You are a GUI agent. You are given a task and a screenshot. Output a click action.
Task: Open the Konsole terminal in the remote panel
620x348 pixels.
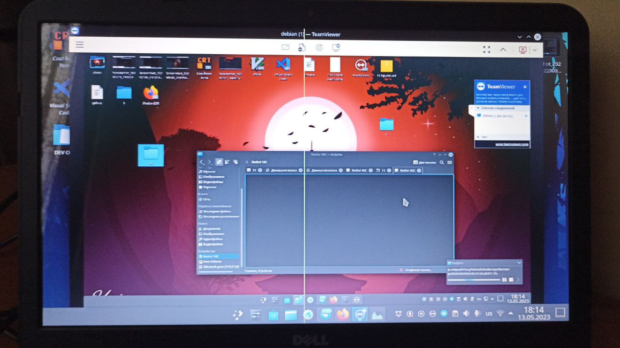click(x=345, y=300)
